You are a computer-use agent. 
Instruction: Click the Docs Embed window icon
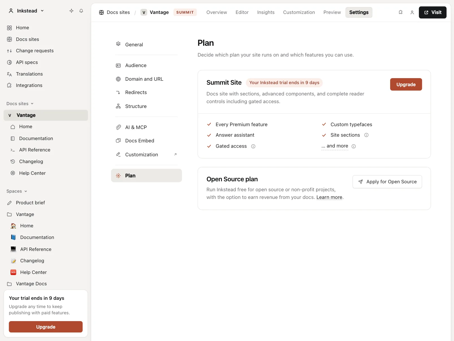pos(118,141)
